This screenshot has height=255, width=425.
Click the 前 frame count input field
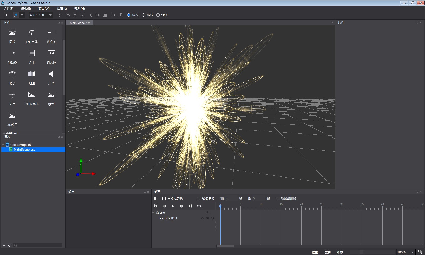tap(231, 198)
